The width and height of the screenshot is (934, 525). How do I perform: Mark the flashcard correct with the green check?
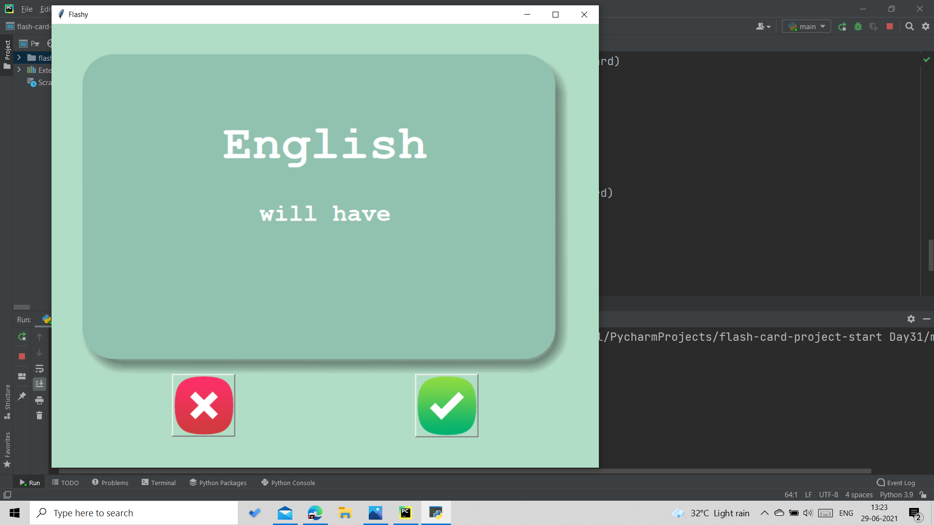446,405
